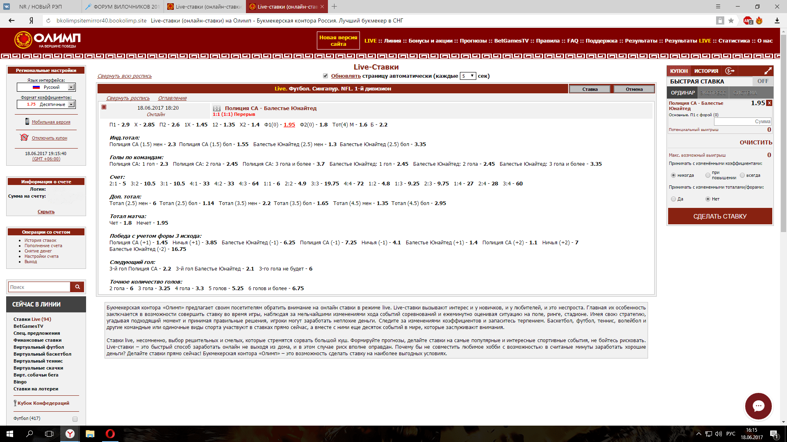Click the padlock icon in the address bar
This screenshot has width=787, height=442.
click(x=720, y=20)
